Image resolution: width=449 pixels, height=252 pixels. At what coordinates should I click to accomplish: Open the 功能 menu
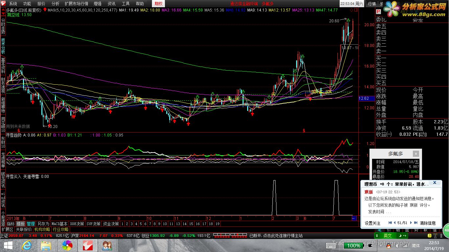tap(27, 4)
